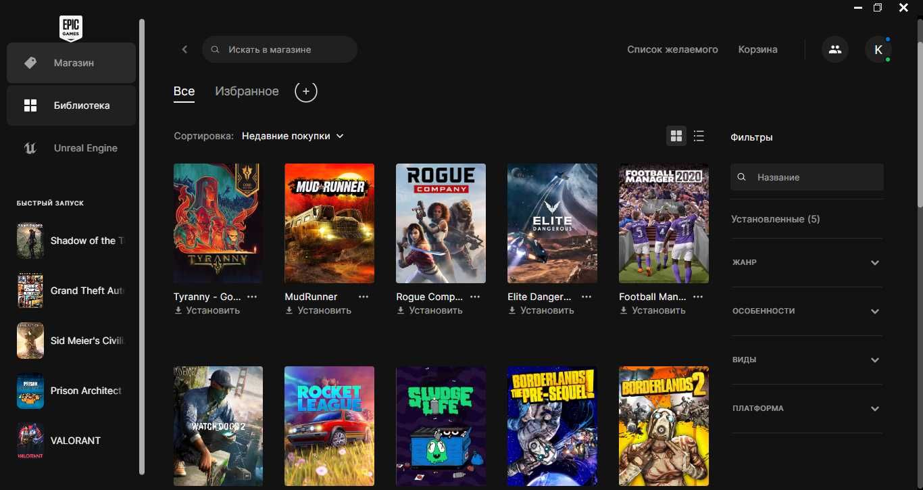Click the Unreal Engine logo icon
923x490 pixels.
(x=30, y=148)
